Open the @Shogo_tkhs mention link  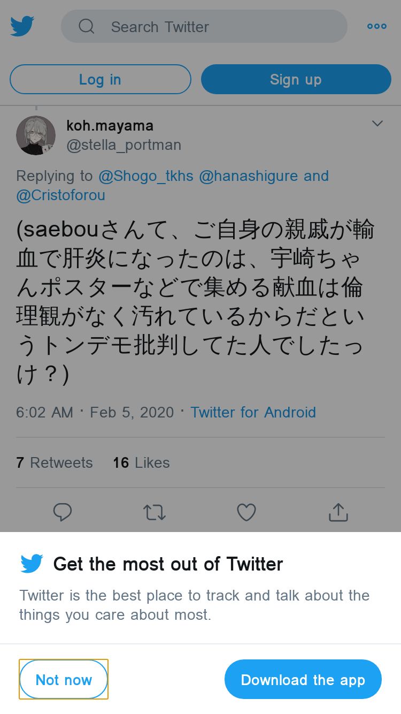pyautogui.click(x=146, y=176)
